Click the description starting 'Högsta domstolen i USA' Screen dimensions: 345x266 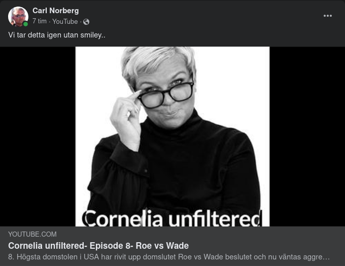click(x=169, y=257)
